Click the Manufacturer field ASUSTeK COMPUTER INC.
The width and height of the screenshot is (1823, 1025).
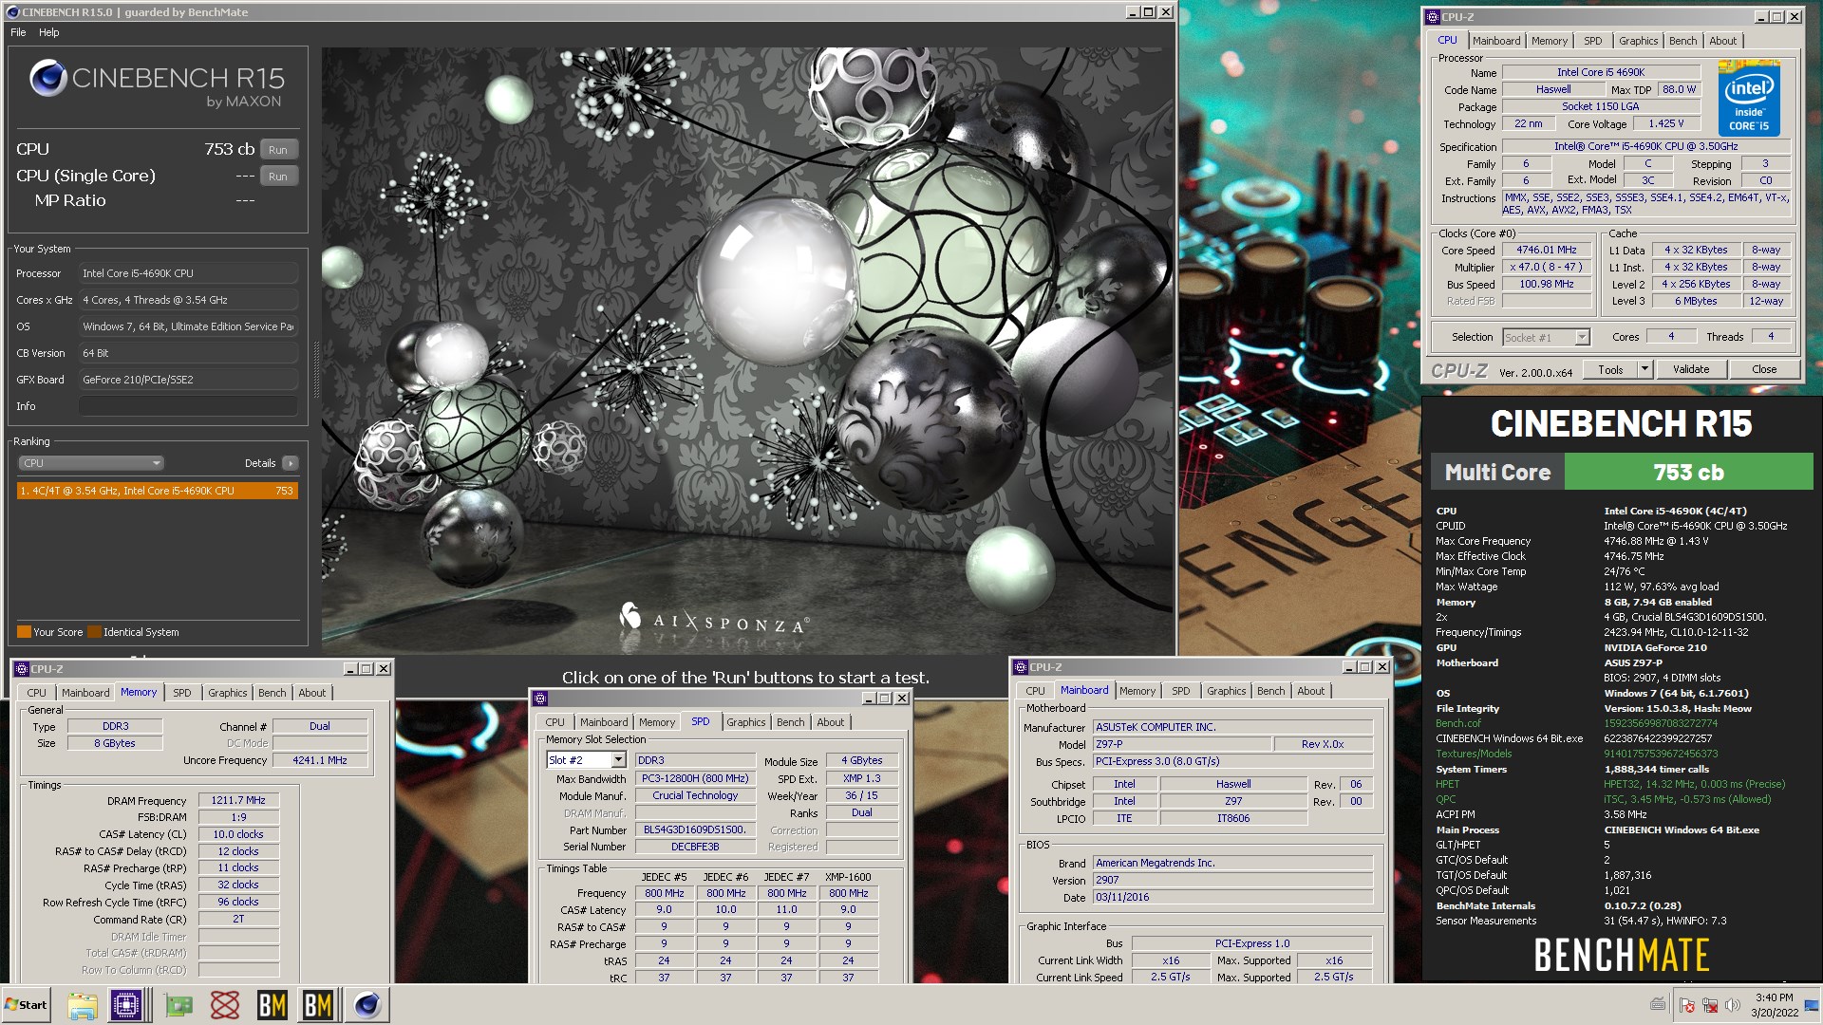1232,727
